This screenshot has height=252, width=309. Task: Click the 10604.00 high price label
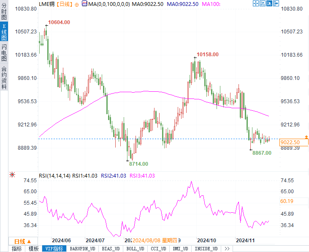pyautogui.click(x=59, y=22)
